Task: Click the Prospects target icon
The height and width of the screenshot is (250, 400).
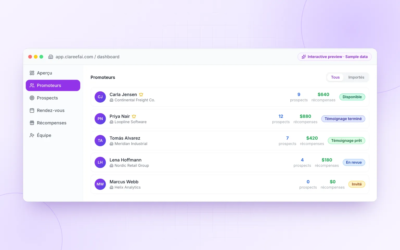Action: pos(32,98)
